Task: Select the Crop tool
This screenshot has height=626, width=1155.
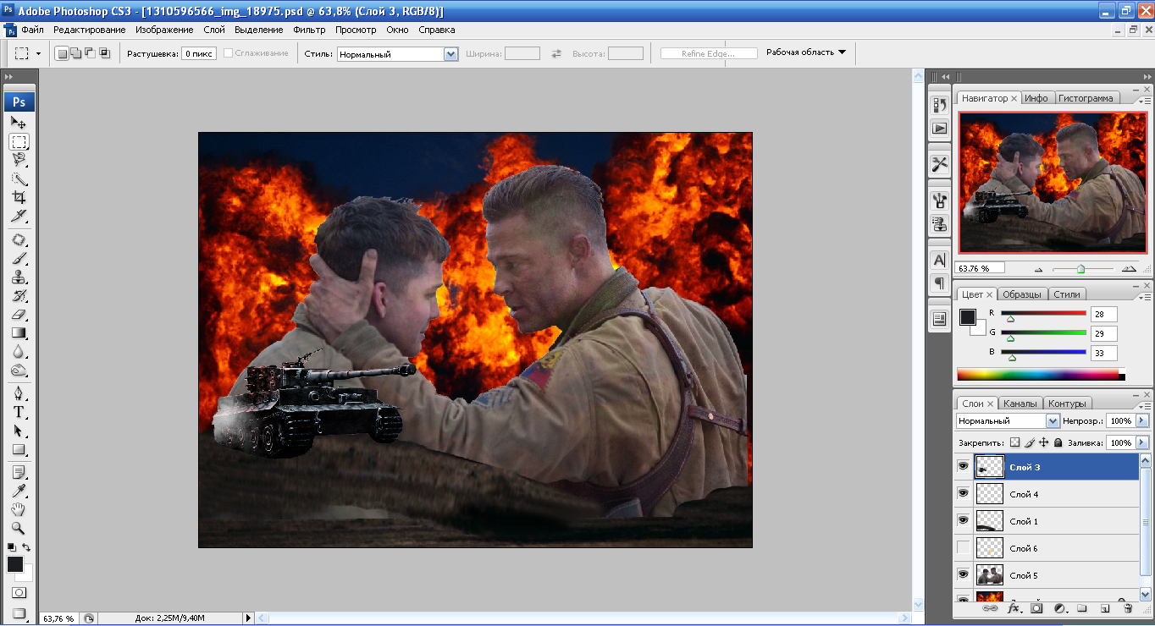Action: pos(19,197)
